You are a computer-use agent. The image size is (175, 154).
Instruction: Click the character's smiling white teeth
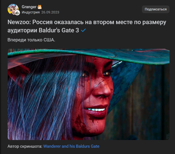[x=96, y=110]
